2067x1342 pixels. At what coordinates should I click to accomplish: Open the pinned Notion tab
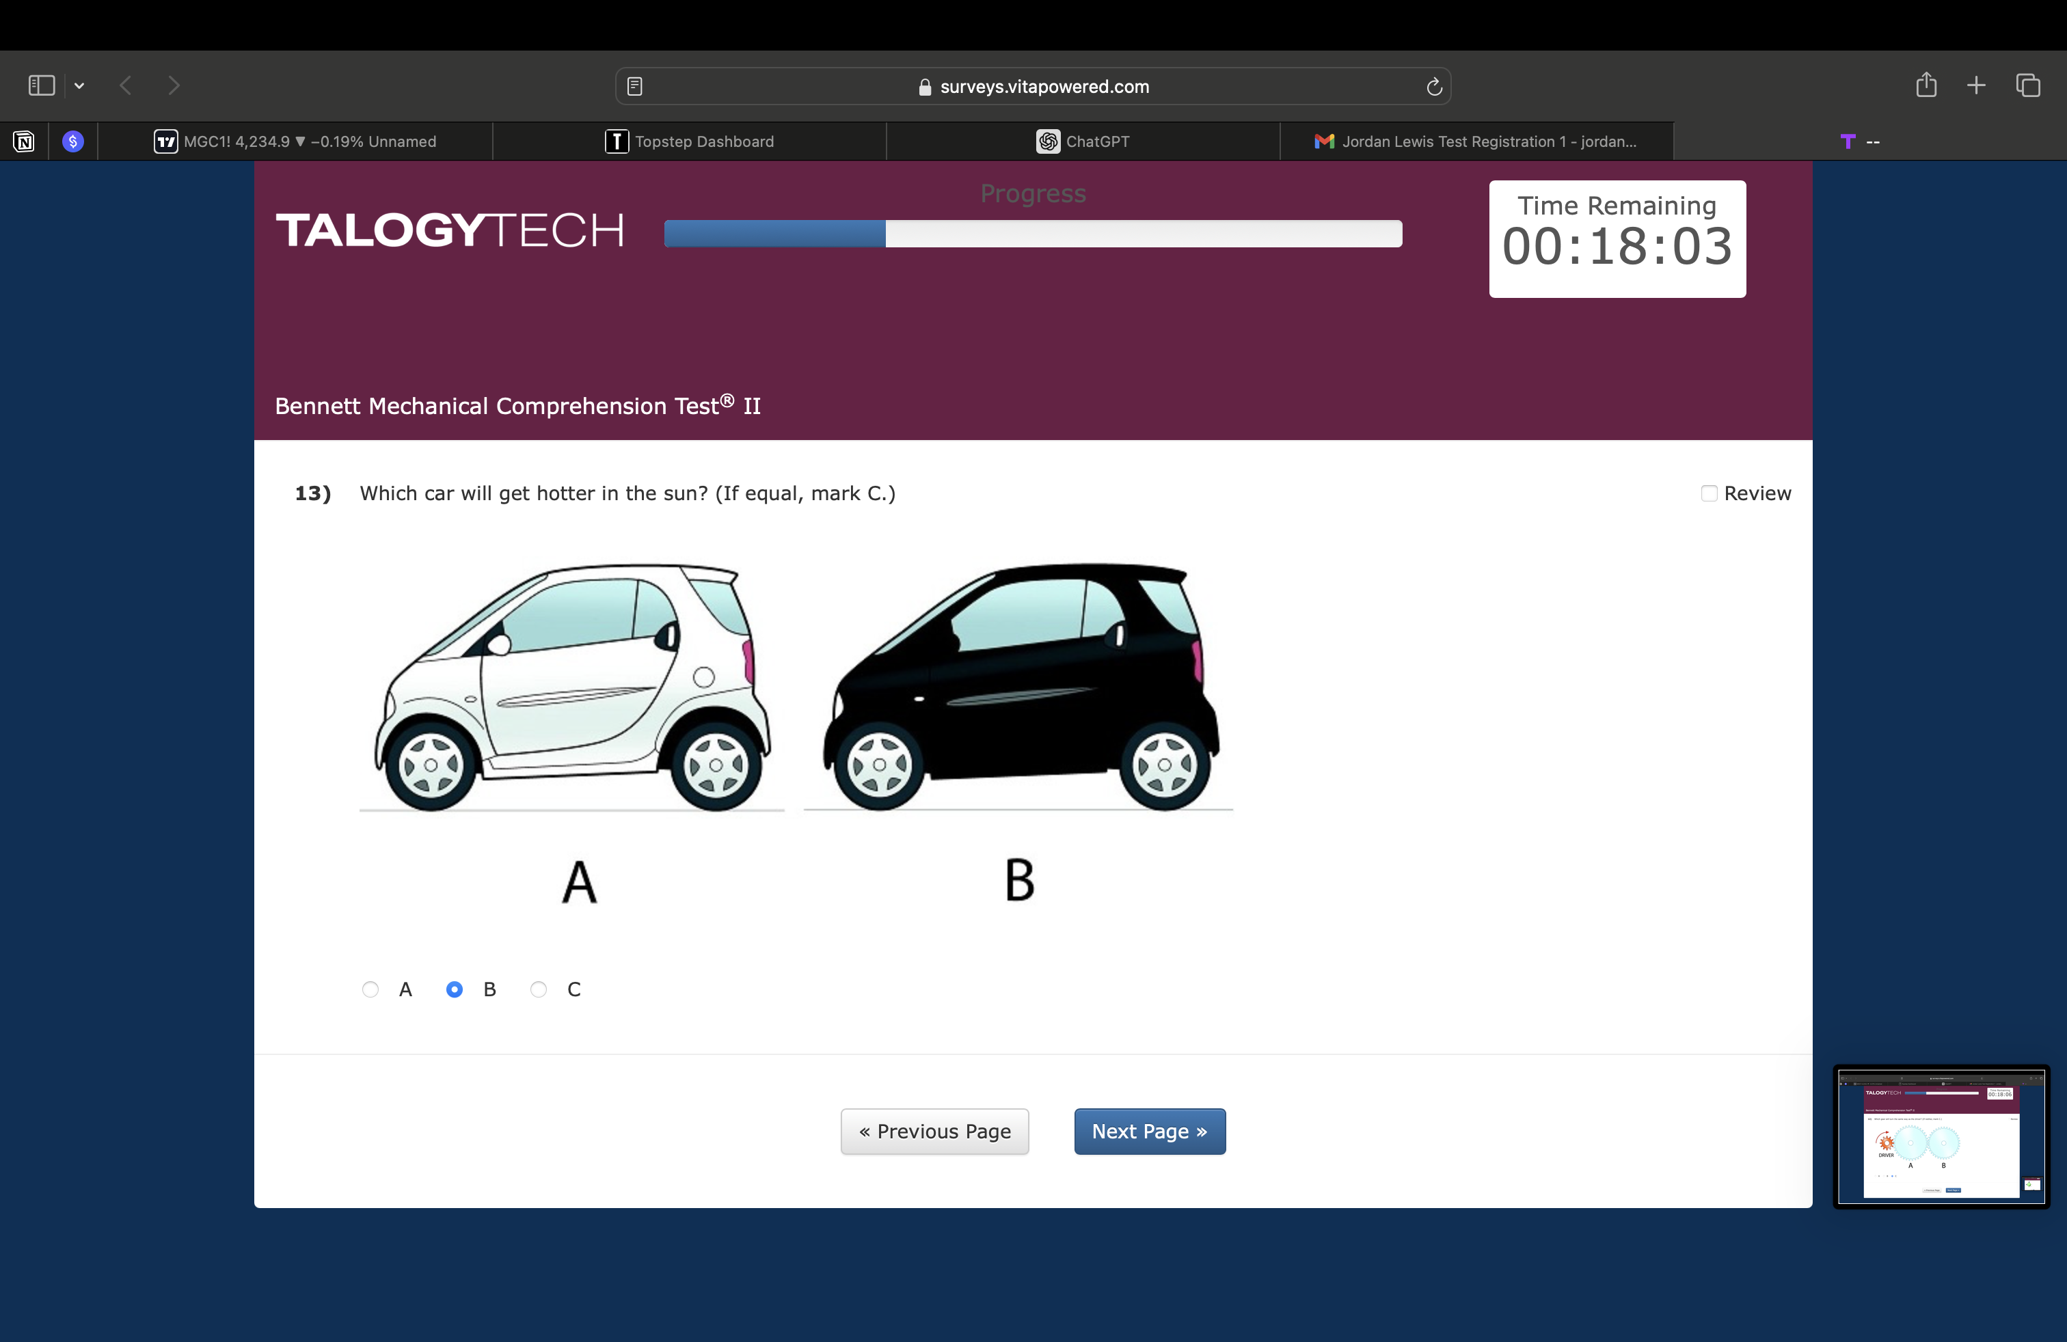[x=23, y=141]
